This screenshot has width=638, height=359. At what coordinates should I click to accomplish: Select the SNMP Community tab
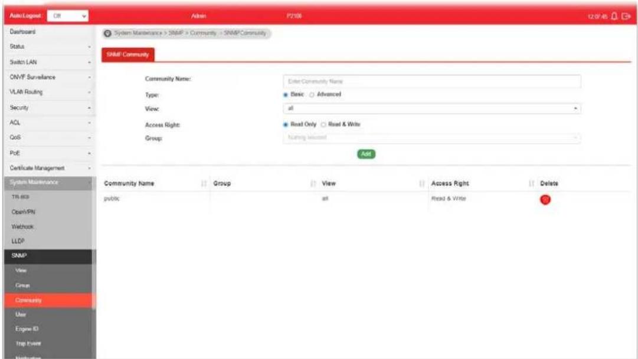(x=127, y=54)
